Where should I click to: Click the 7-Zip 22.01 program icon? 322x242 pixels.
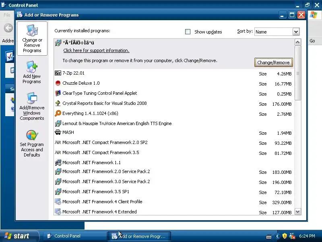(58, 73)
